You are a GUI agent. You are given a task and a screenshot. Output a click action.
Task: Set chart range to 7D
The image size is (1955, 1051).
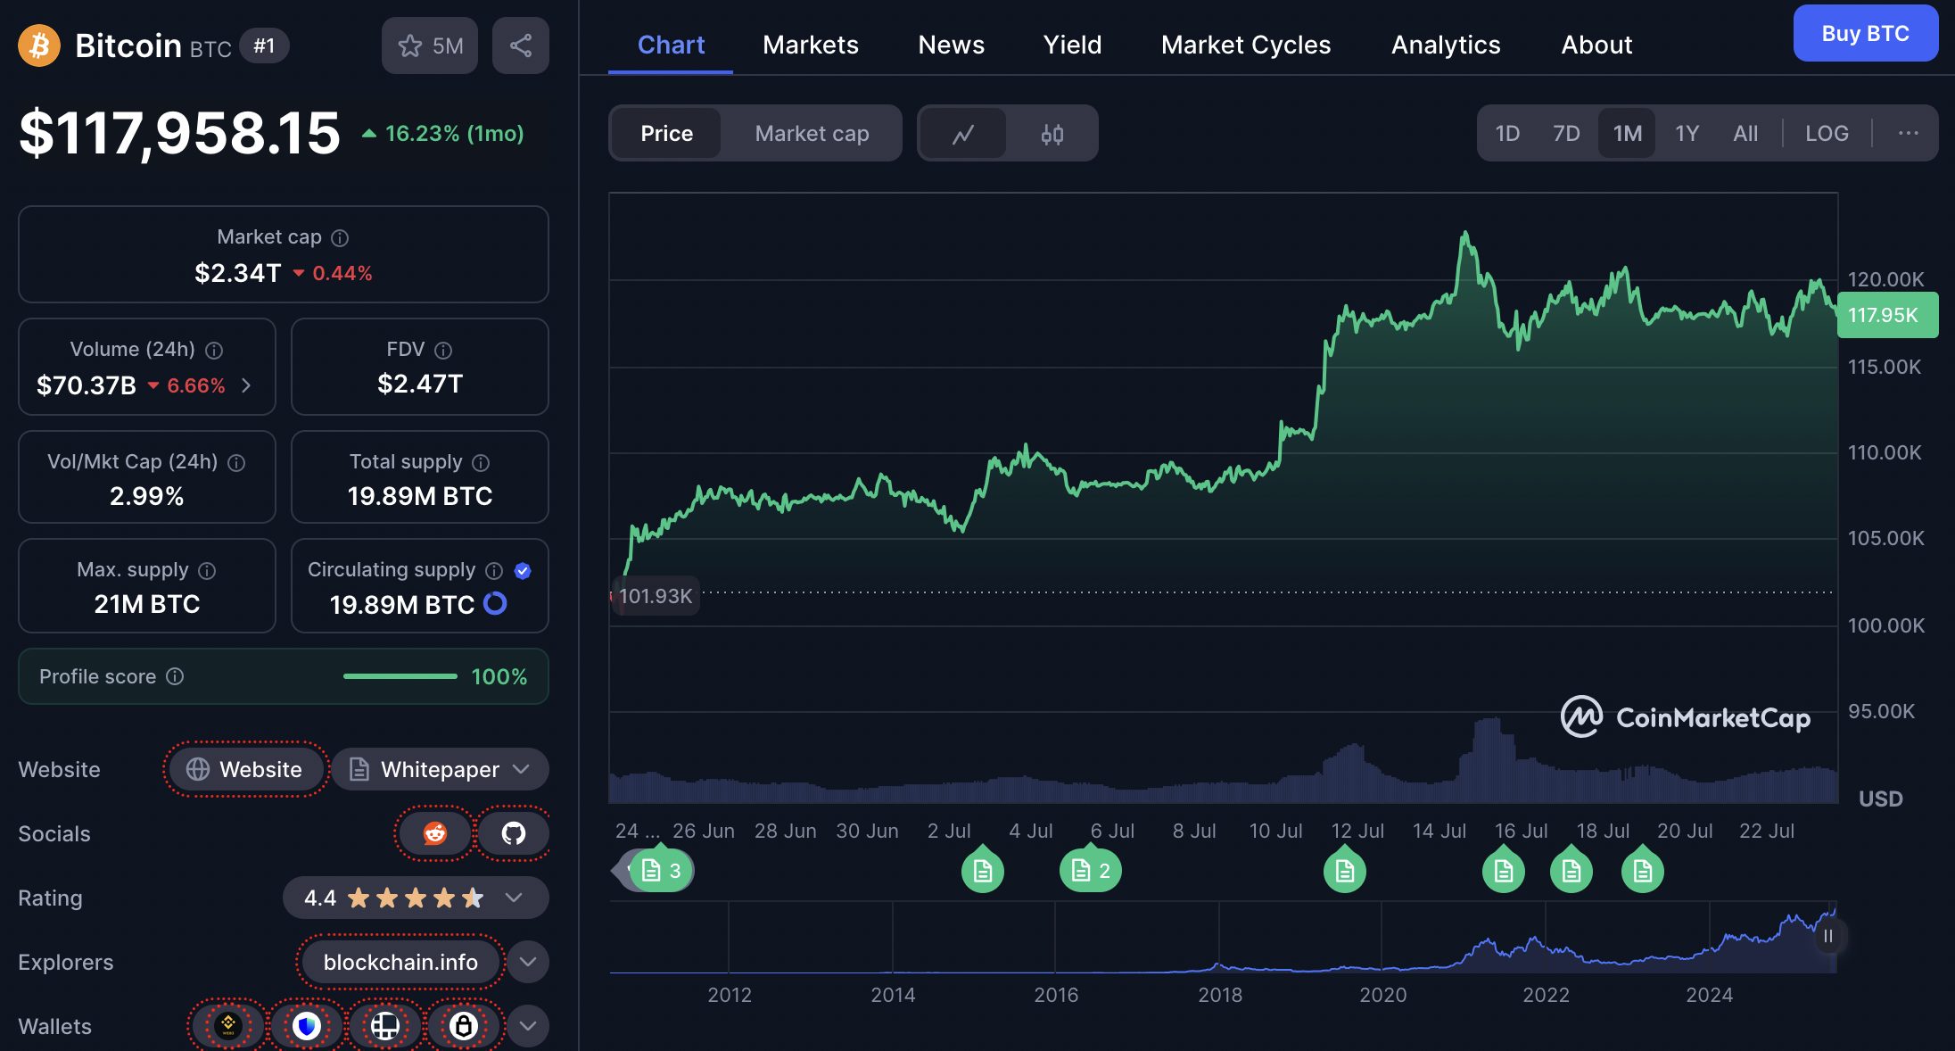[x=1566, y=133]
